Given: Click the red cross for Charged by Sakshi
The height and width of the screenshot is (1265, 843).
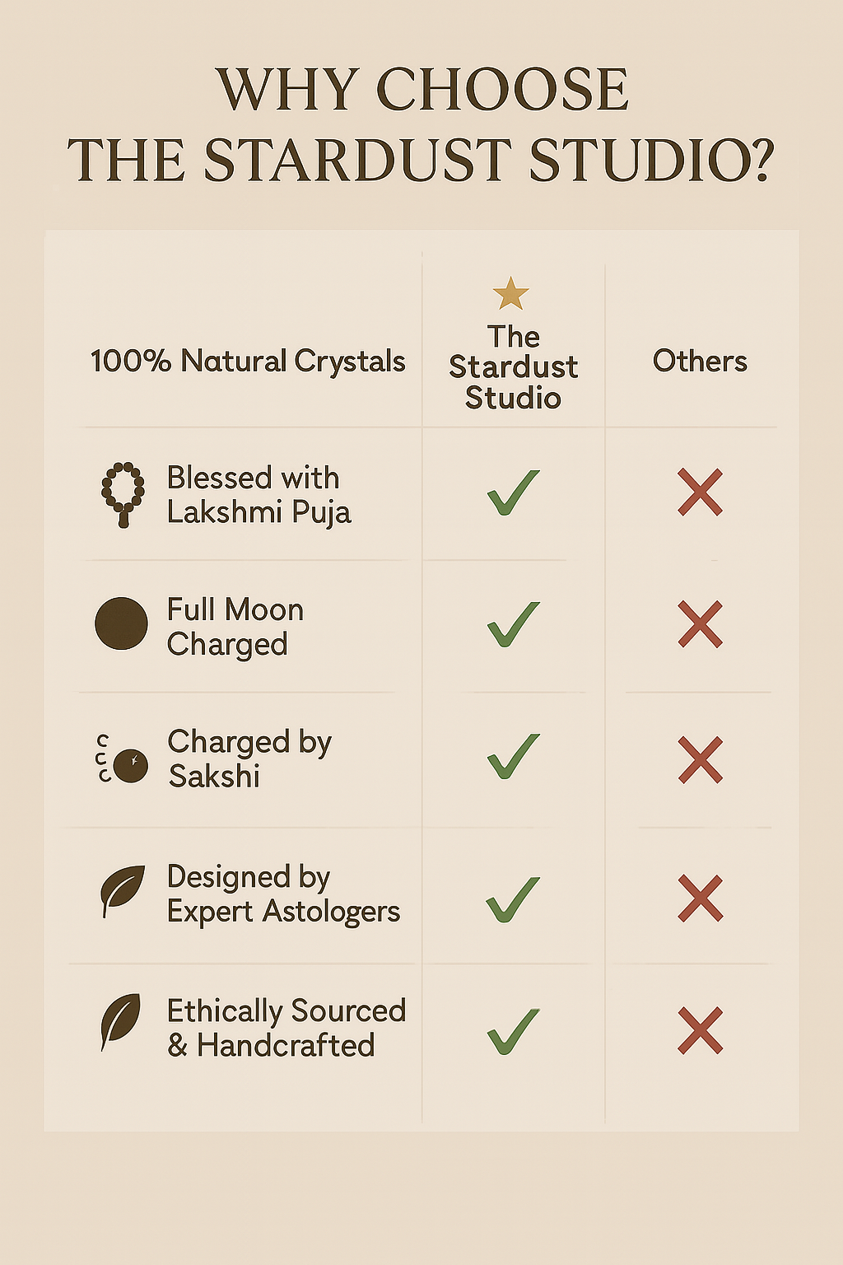Looking at the screenshot, I should point(700,759).
